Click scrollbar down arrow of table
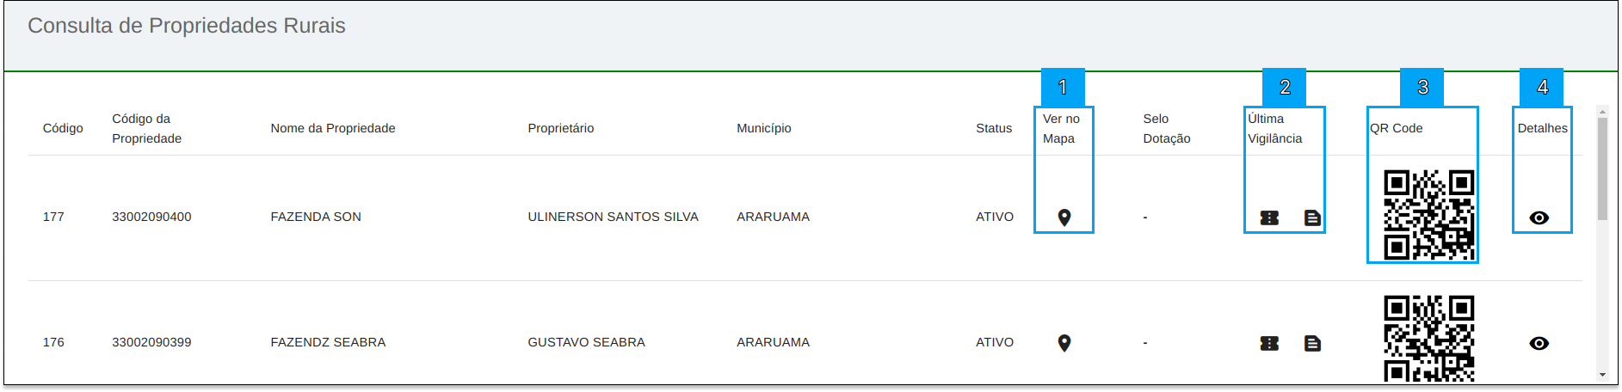The height and width of the screenshot is (392, 1622). [1602, 375]
